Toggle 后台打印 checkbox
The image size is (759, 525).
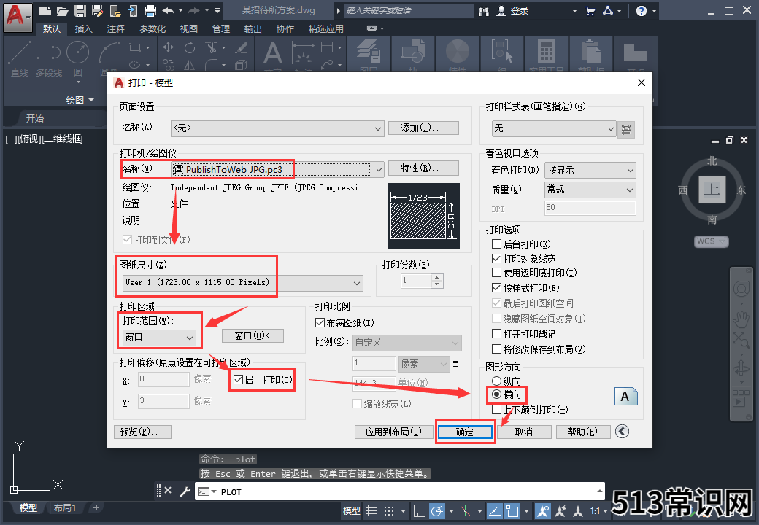496,244
